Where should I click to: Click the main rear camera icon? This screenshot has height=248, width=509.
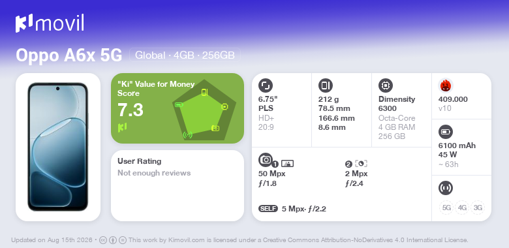coord(266,159)
